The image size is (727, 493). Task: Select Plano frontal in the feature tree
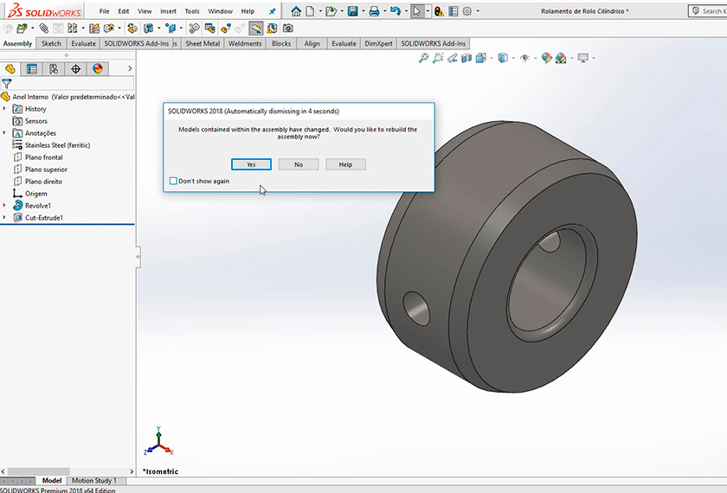(x=43, y=157)
